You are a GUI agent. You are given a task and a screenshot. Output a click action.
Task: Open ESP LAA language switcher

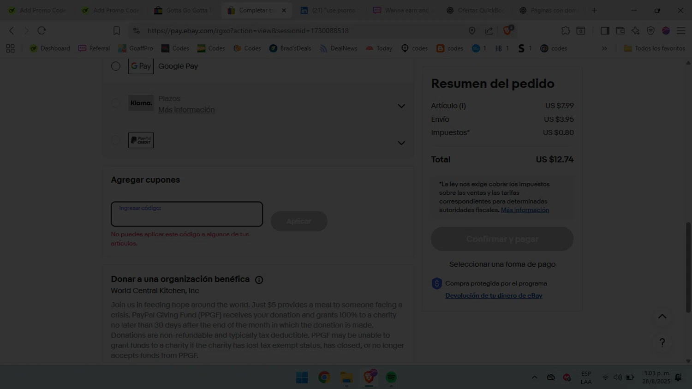[586, 377]
